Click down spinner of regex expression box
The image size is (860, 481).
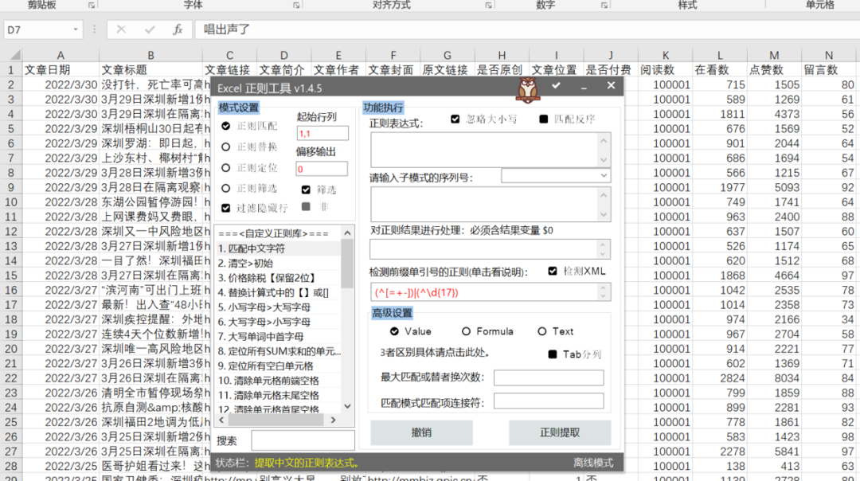(604, 159)
